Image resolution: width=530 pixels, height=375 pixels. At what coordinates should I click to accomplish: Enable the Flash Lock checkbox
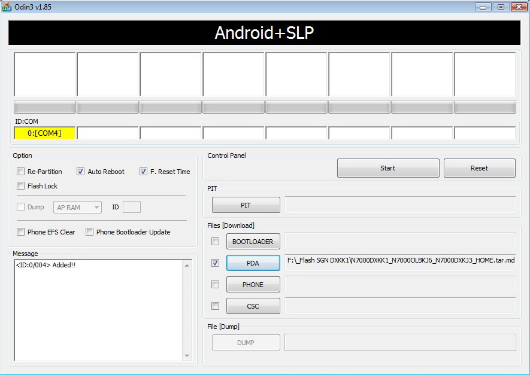20,185
